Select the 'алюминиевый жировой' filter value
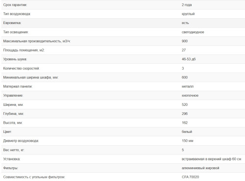Viewport: 245px width, 181px height. tap(200, 168)
